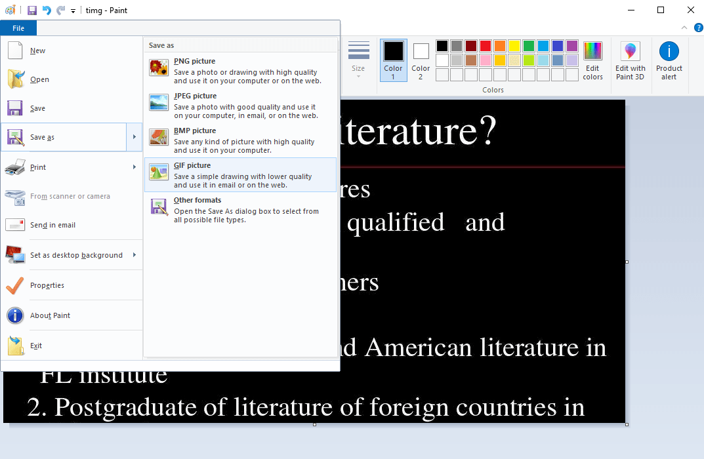Choose New in the File menu
This screenshot has height=459, width=704.
[x=72, y=50]
